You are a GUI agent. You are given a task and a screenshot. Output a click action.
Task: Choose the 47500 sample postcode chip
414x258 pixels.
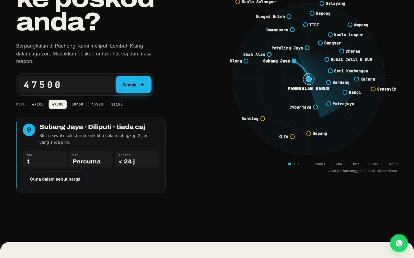coord(57,104)
